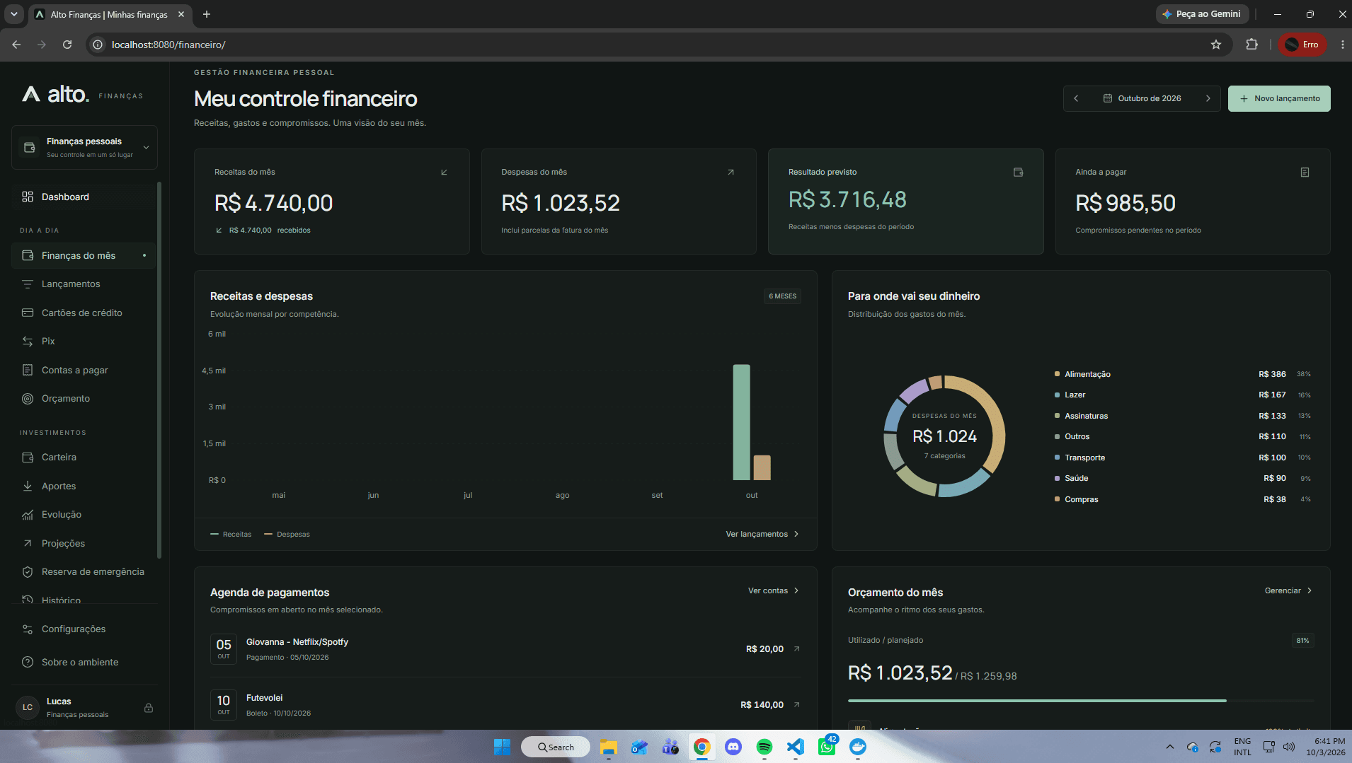
Task: Click the Despesas do mês arrow icon
Action: pyautogui.click(x=731, y=172)
